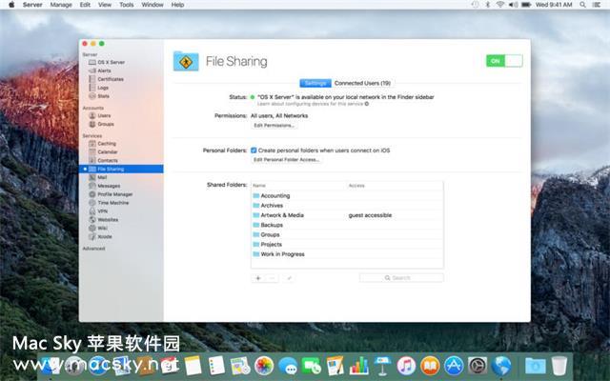
Task: Select the Accounting shared folder
Action: (x=347, y=195)
